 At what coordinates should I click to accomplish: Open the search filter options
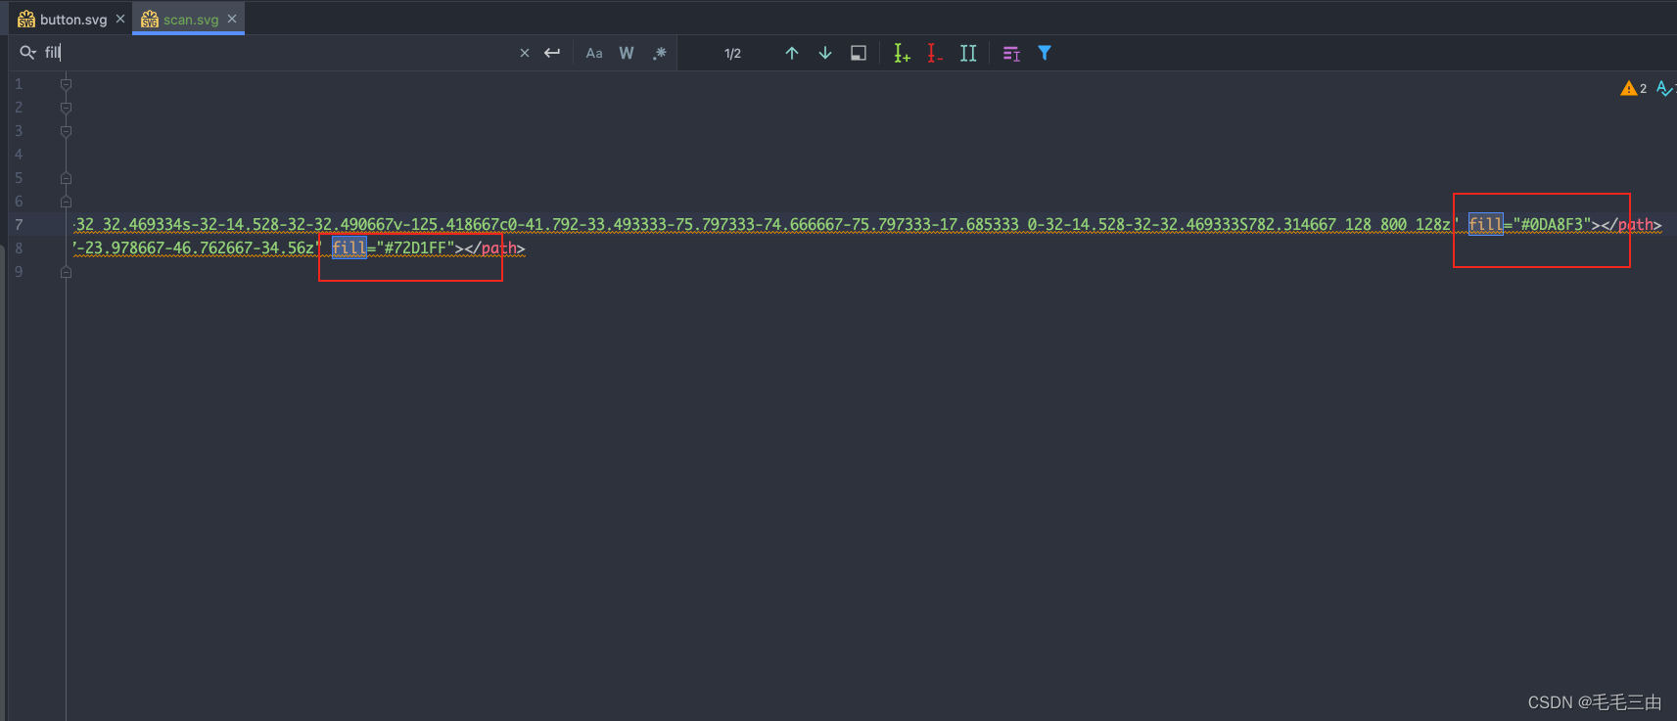click(1045, 53)
